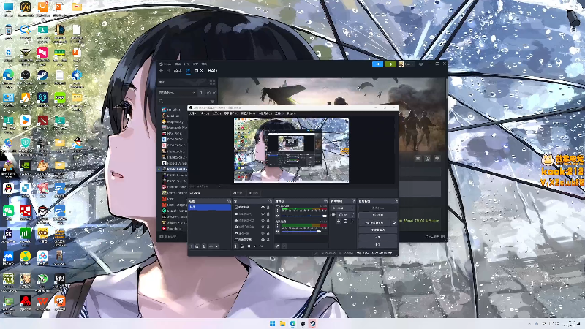Toggle lock on game capture gamepad source
Viewport: 585px width, 329px height.
point(268,233)
